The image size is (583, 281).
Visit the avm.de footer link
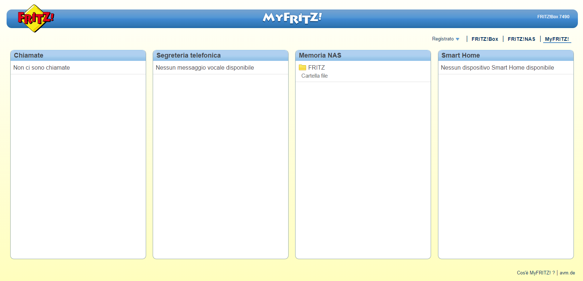567,273
